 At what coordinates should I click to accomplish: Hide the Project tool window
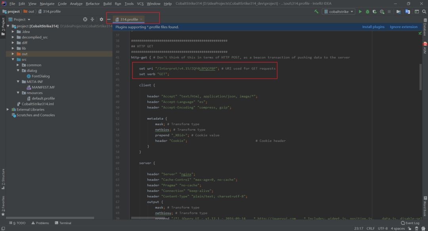(109, 19)
